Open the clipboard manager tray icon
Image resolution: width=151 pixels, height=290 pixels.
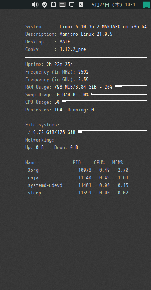point(53,5)
